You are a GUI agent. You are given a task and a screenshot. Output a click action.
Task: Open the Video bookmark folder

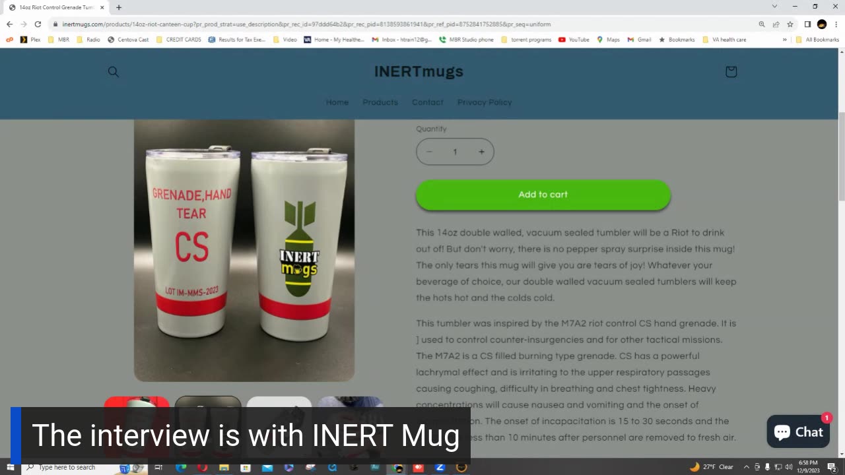285,40
